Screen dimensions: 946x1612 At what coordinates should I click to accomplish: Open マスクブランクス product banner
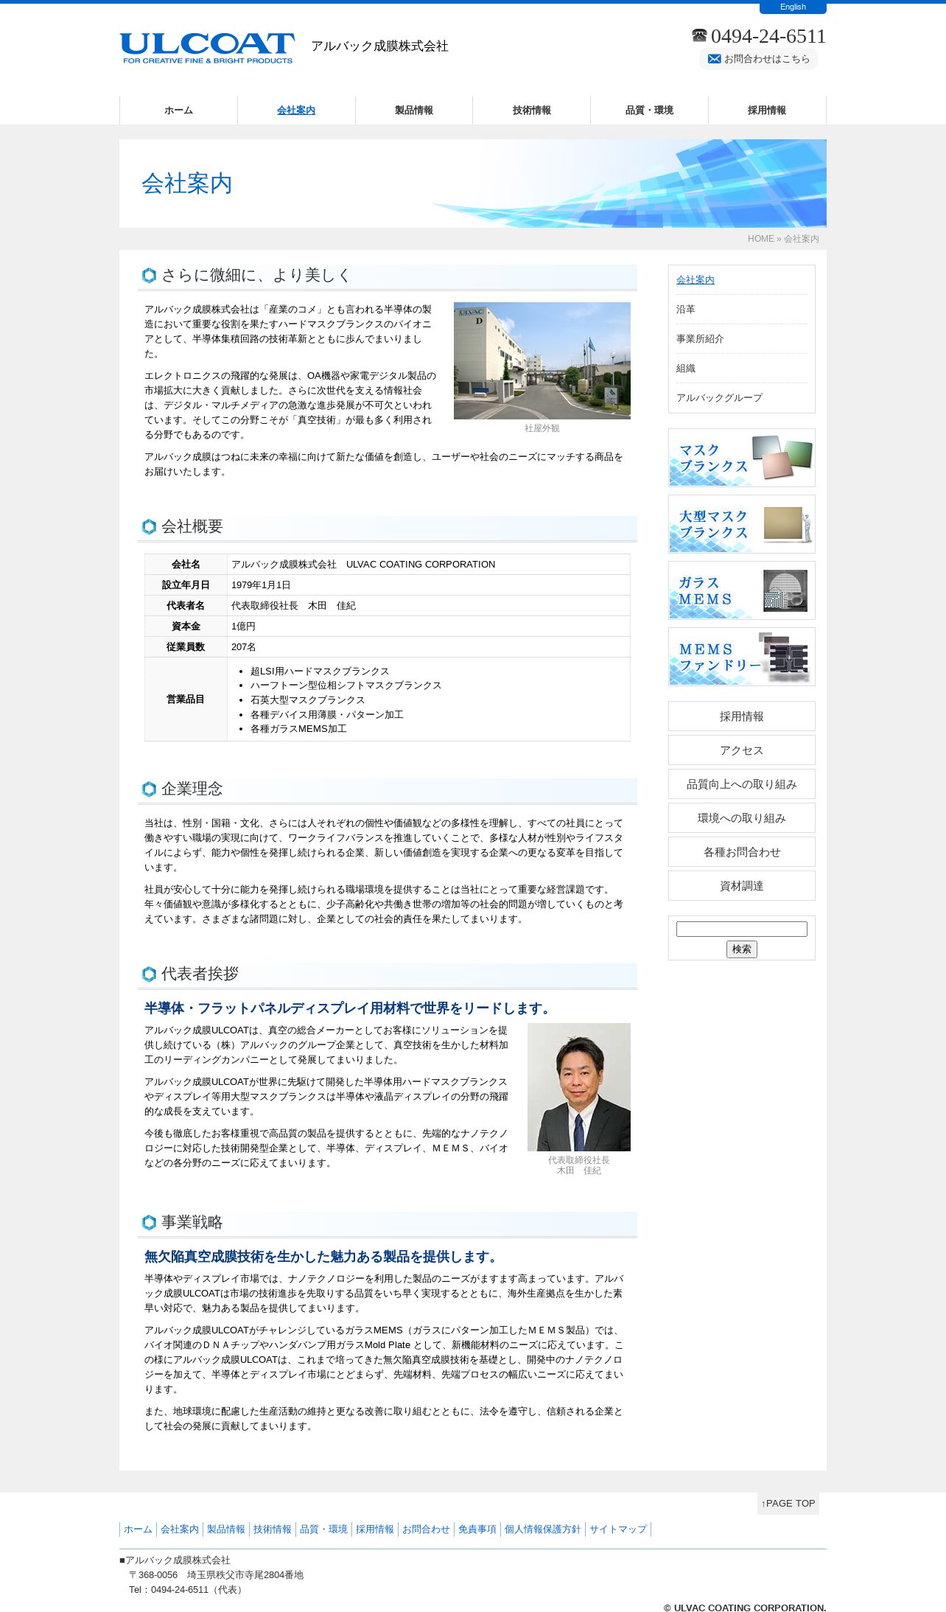742,458
